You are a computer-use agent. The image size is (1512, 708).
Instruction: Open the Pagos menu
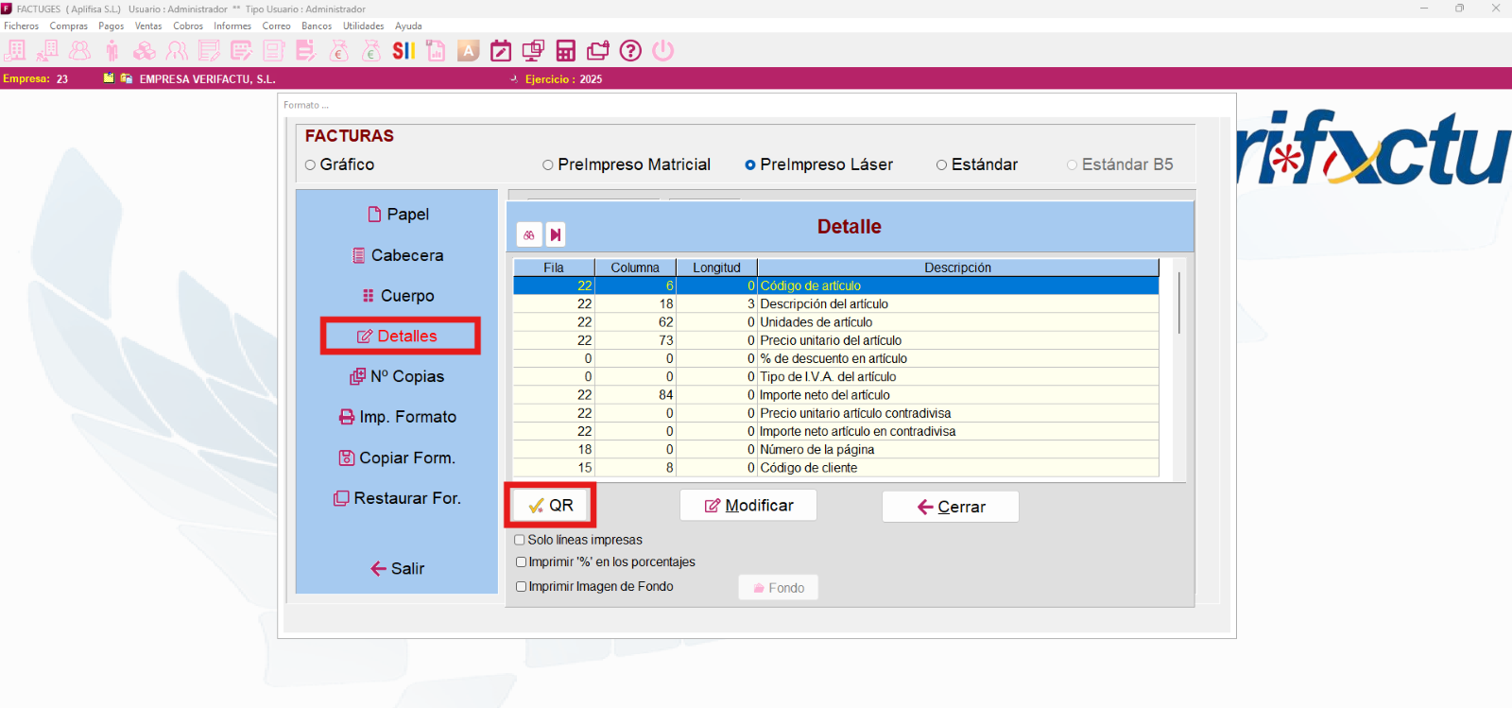(112, 26)
